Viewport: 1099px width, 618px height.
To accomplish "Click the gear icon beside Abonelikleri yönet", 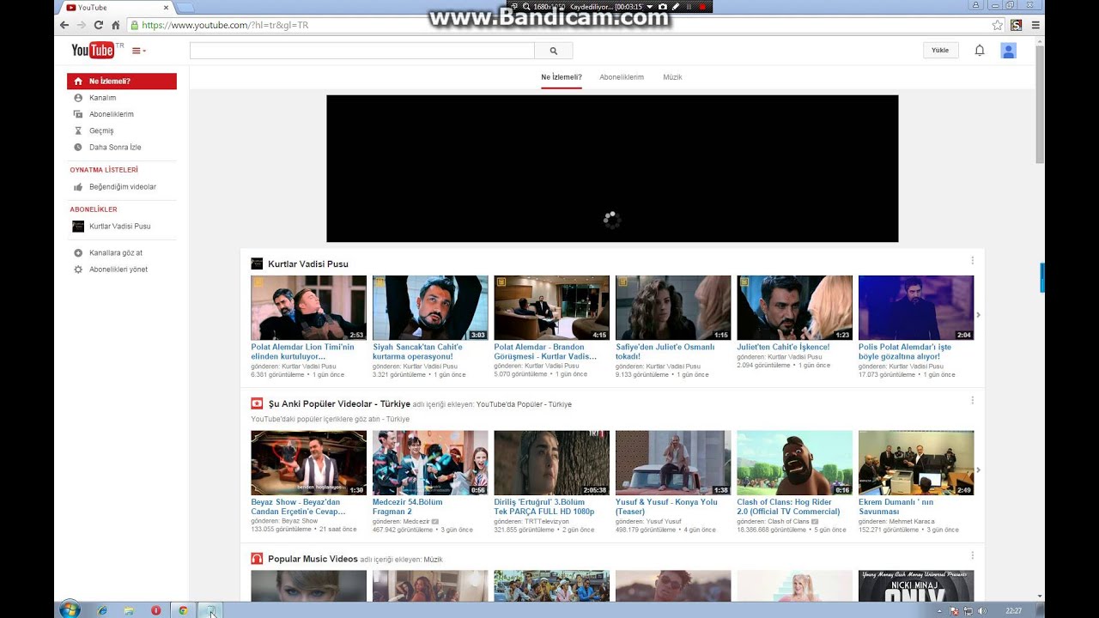I will coord(78,269).
